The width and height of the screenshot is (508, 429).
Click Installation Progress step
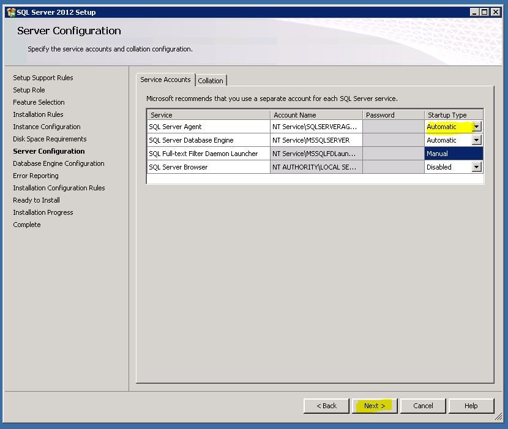(x=43, y=212)
